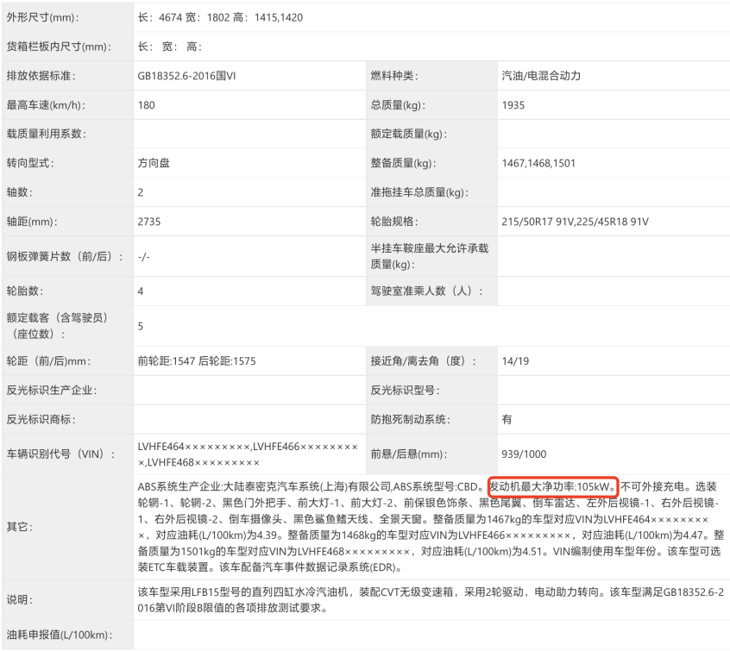The height and width of the screenshot is (651, 730).
Task: Click the 转向型式 label
Action: point(30,163)
